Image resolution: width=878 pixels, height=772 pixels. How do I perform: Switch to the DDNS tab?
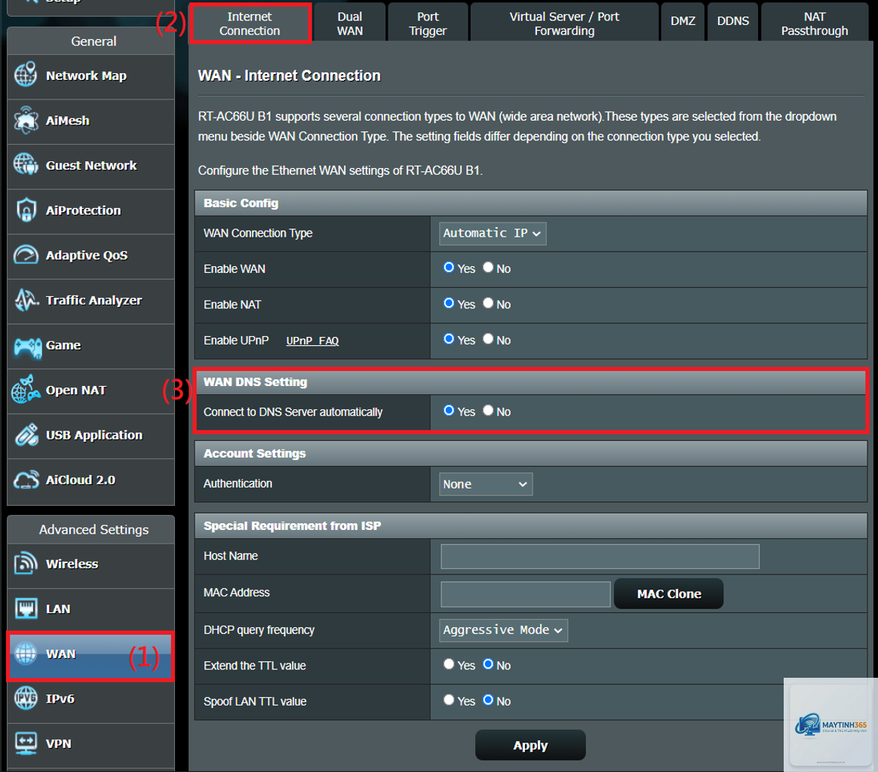pyautogui.click(x=733, y=21)
